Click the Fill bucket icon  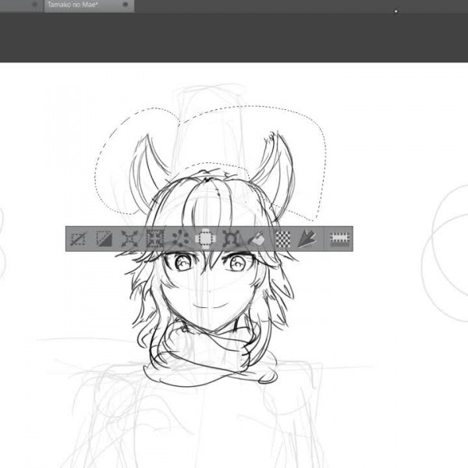click(257, 239)
